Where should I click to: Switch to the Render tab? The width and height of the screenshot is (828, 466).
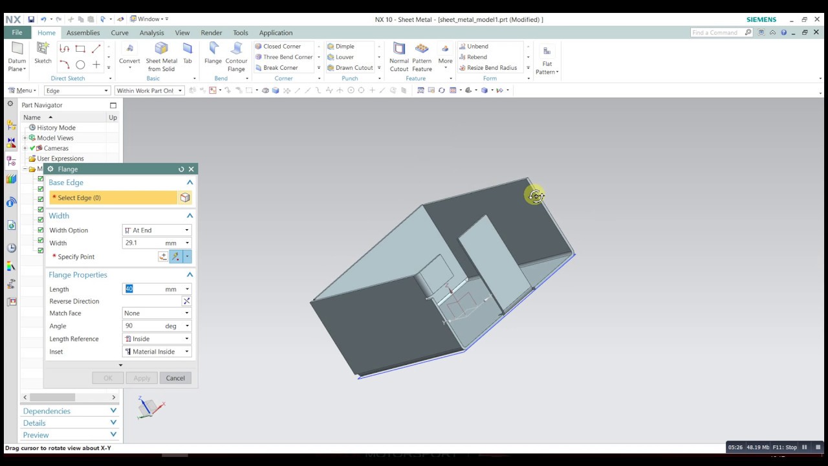[211, 33]
